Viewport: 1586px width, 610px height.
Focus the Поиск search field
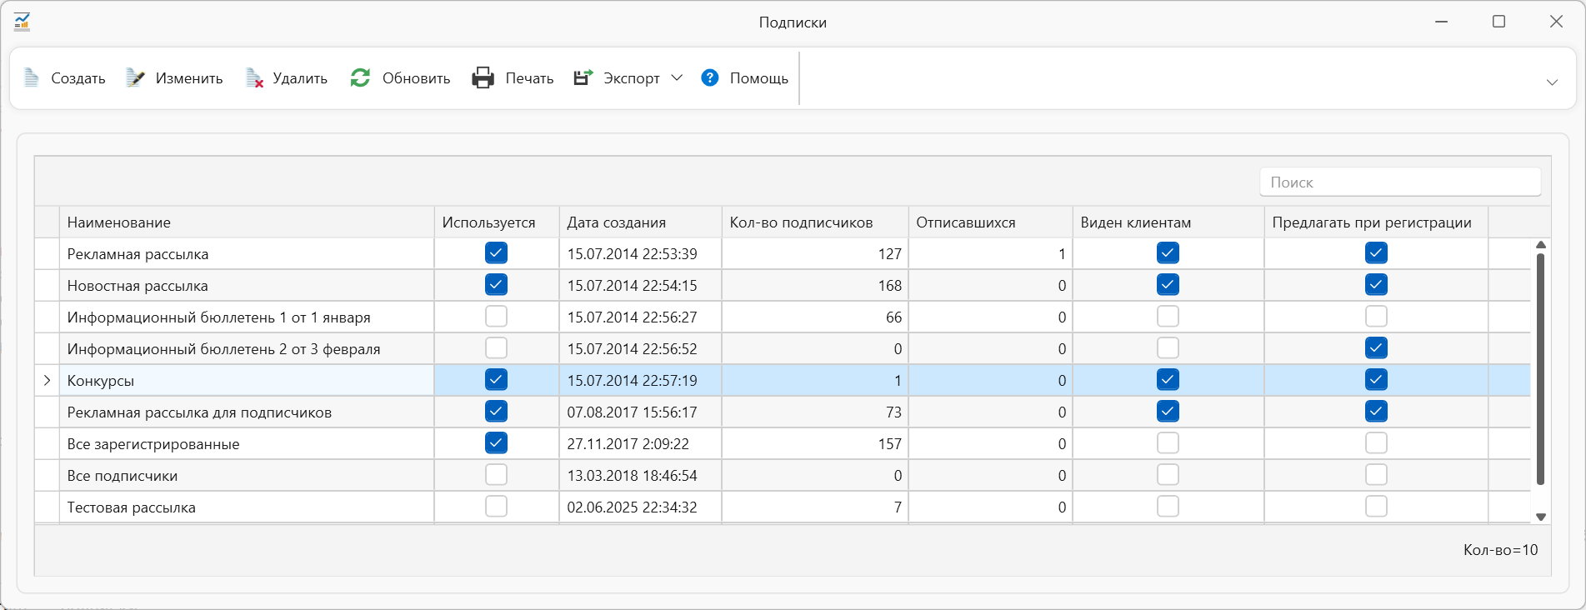point(1400,182)
